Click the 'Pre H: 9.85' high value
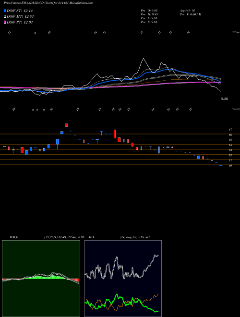The width and height of the screenshot is (240, 317). coord(149,14)
